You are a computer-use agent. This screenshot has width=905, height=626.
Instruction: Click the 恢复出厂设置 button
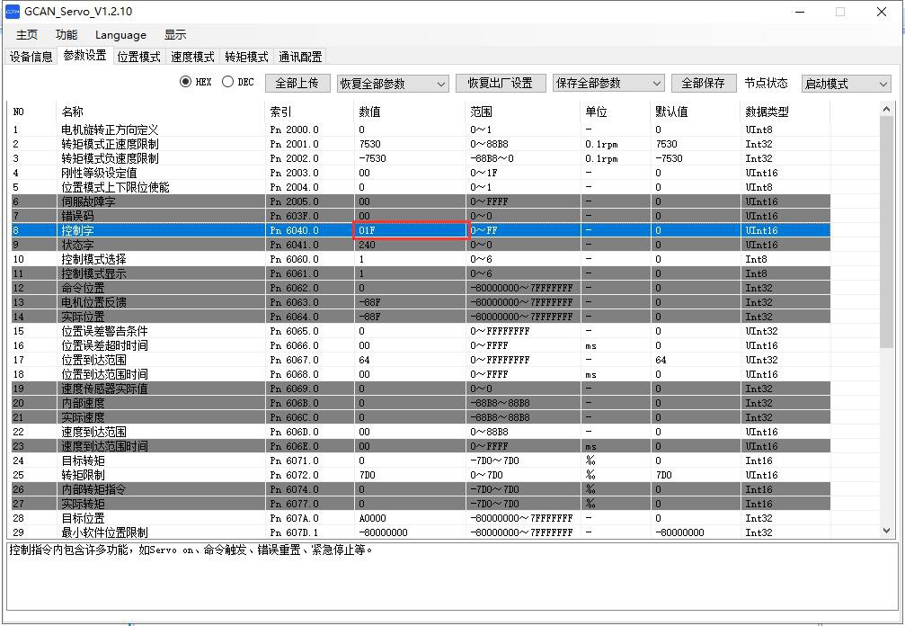(500, 83)
